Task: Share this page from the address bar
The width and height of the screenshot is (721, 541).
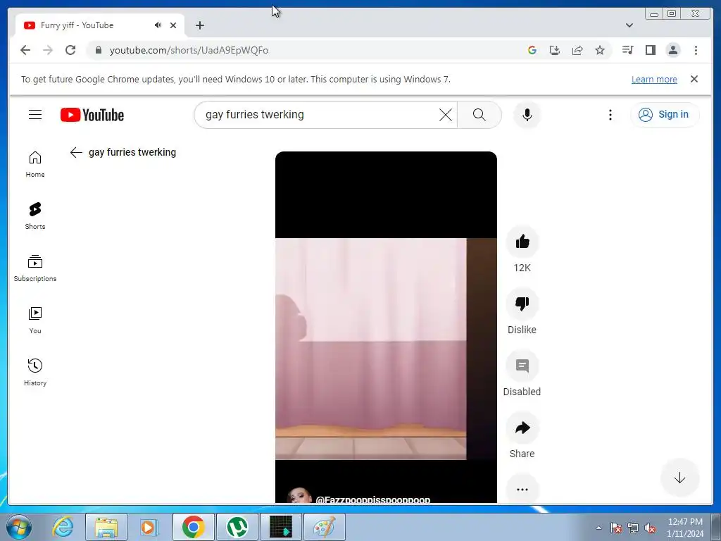Action: [x=577, y=50]
